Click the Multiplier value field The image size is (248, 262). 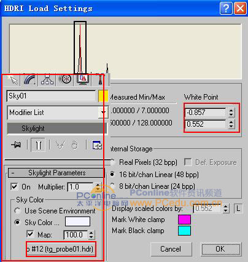tap(80, 187)
